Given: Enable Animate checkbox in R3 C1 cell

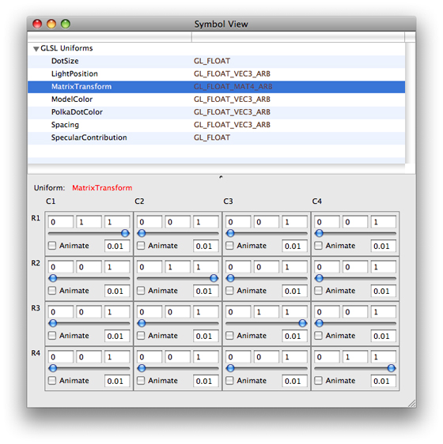Looking at the screenshot, I should point(52,336).
